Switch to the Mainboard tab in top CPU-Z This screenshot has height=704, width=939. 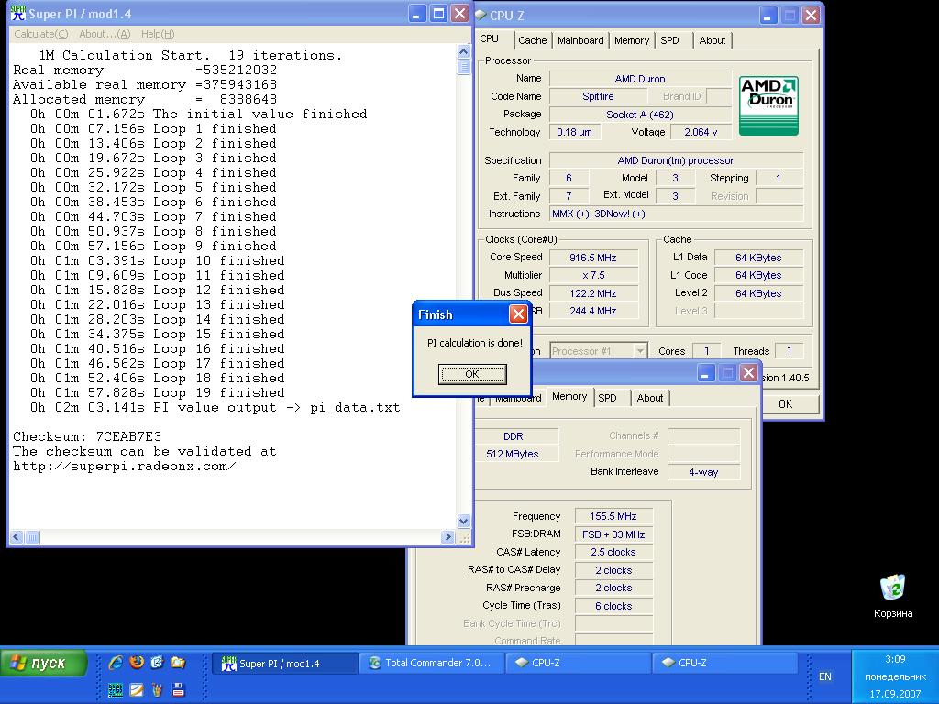click(x=580, y=40)
